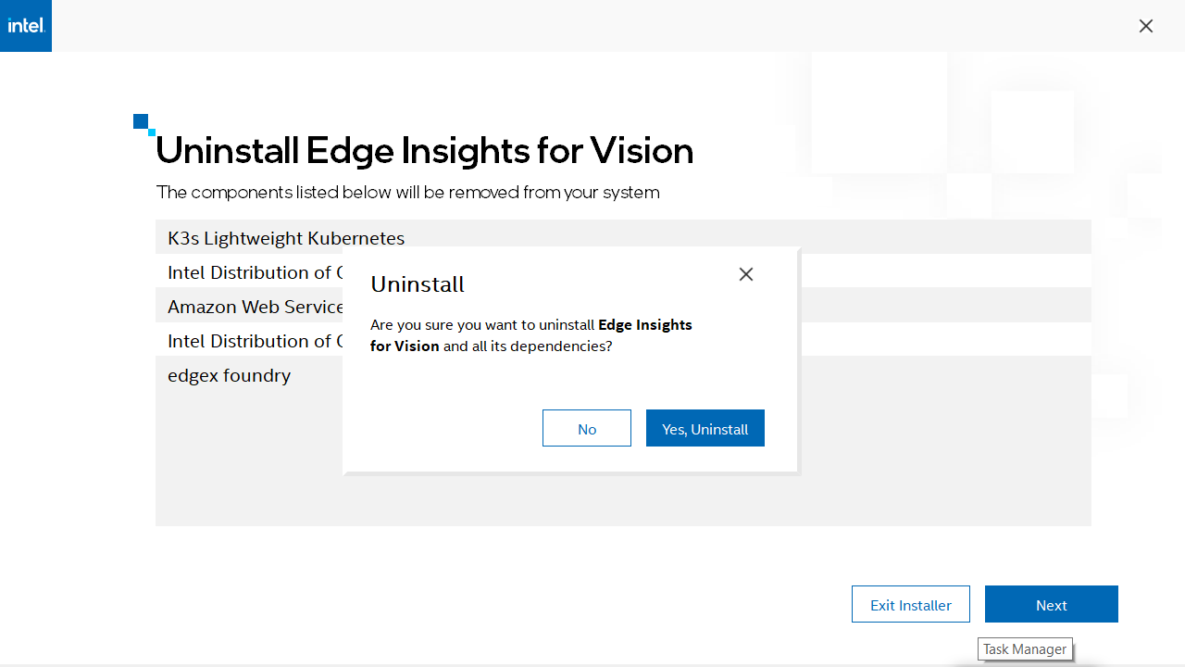Click the blue square icon beside heading
The width and height of the screenshot is (1185, 667).
point(142,122)
